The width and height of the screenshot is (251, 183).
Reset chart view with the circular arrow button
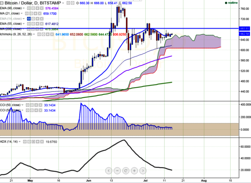pos(126,171)
